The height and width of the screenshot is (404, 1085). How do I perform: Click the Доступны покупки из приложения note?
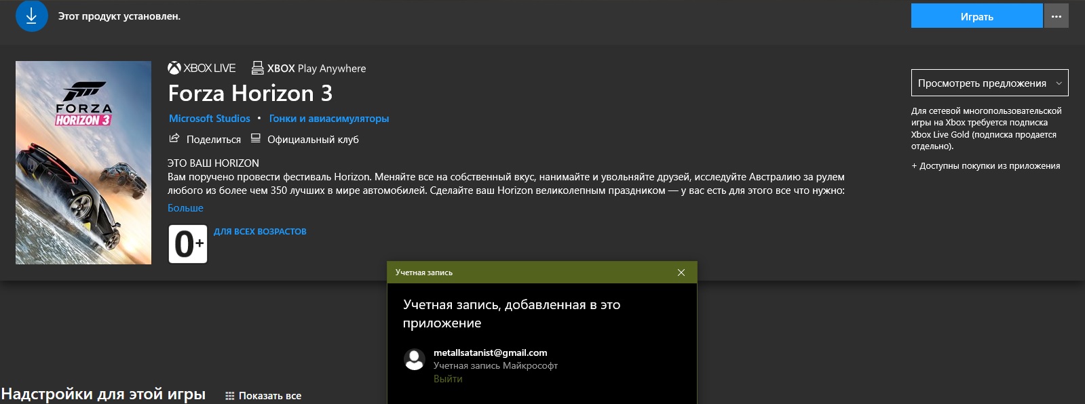[x=985, y=166]
